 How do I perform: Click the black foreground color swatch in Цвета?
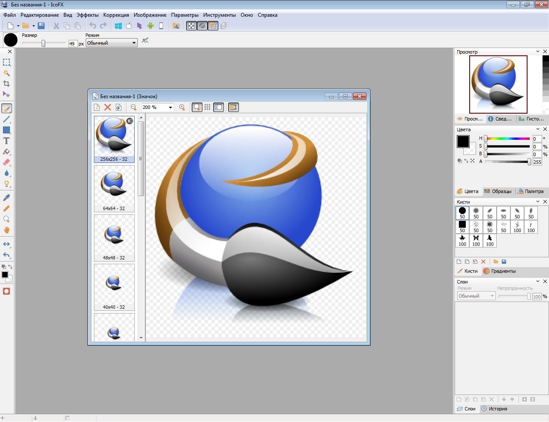463,142
